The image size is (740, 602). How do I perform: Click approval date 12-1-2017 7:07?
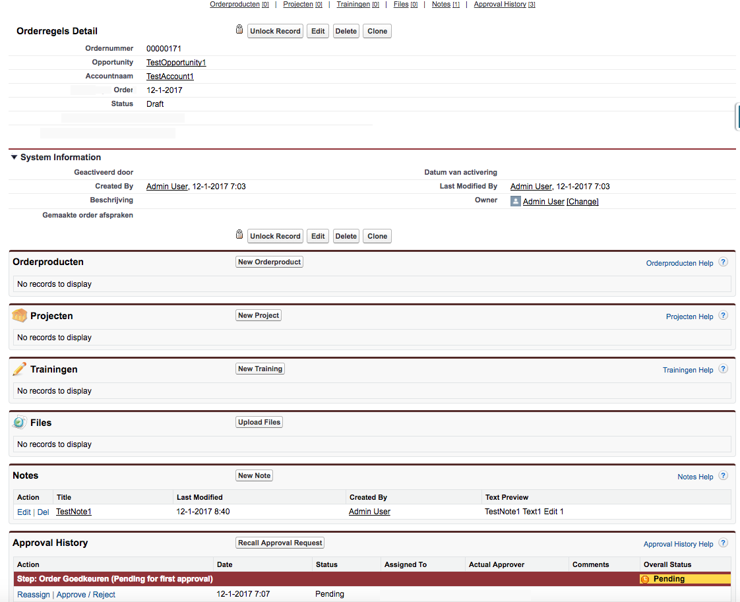(243, 594)
